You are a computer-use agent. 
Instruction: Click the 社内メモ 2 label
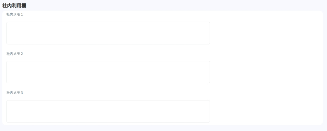[14, 54]
